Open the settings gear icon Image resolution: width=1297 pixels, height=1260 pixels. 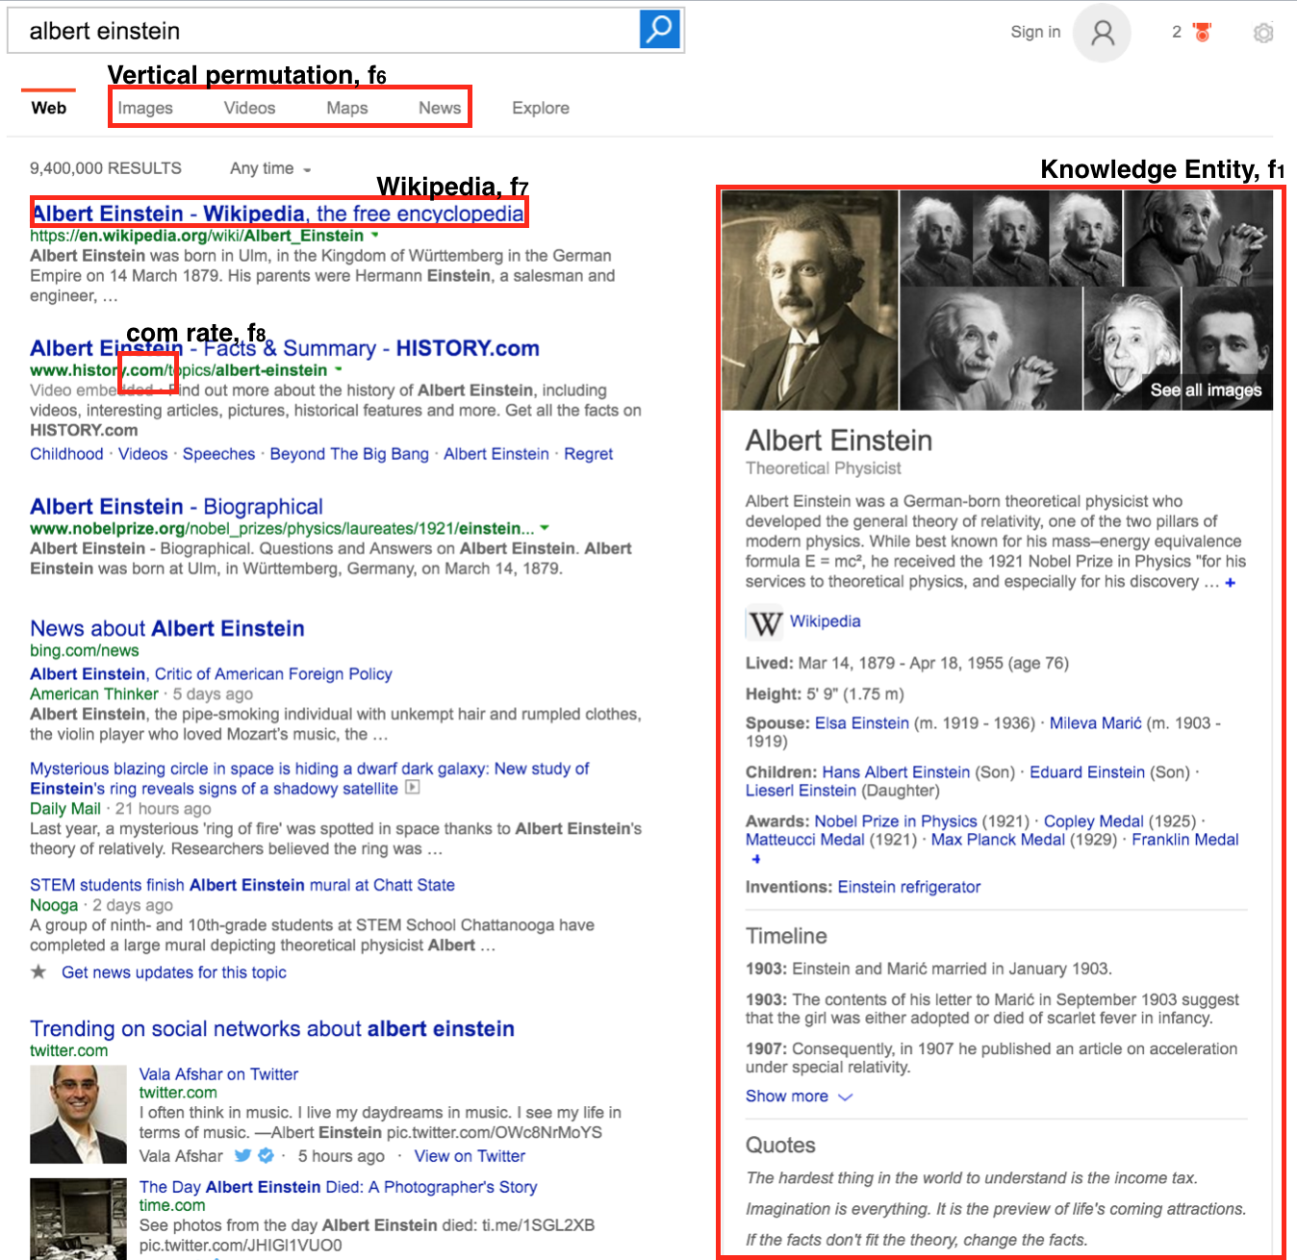pyautogui.click(x=1263, y=33)
